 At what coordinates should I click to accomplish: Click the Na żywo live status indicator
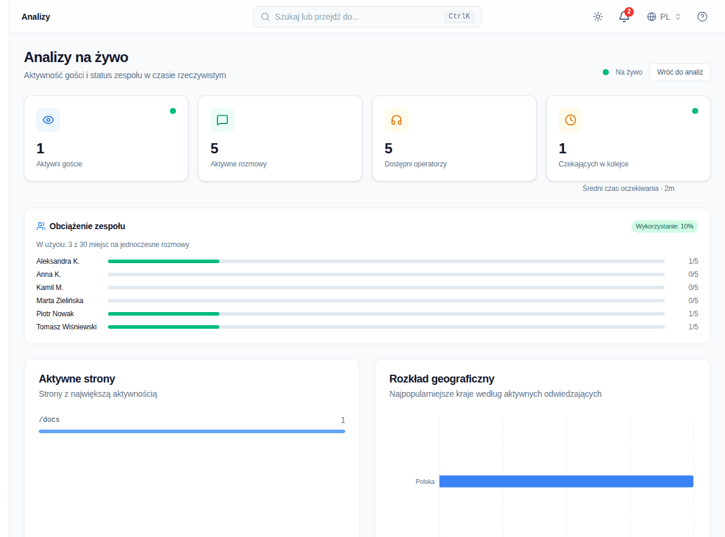622,72
